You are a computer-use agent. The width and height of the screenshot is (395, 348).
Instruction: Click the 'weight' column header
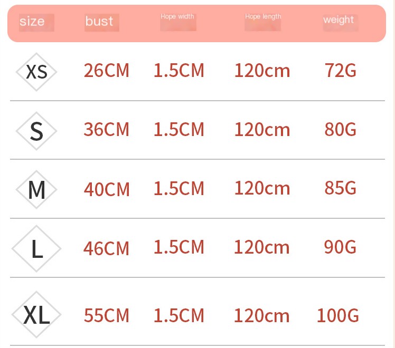pos(338,20)
